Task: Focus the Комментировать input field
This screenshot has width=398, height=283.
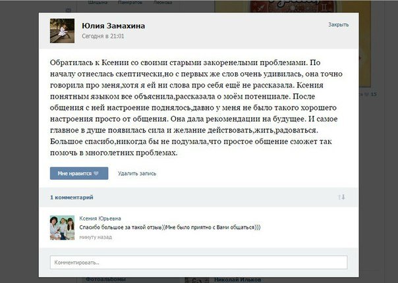Action: 199,263
